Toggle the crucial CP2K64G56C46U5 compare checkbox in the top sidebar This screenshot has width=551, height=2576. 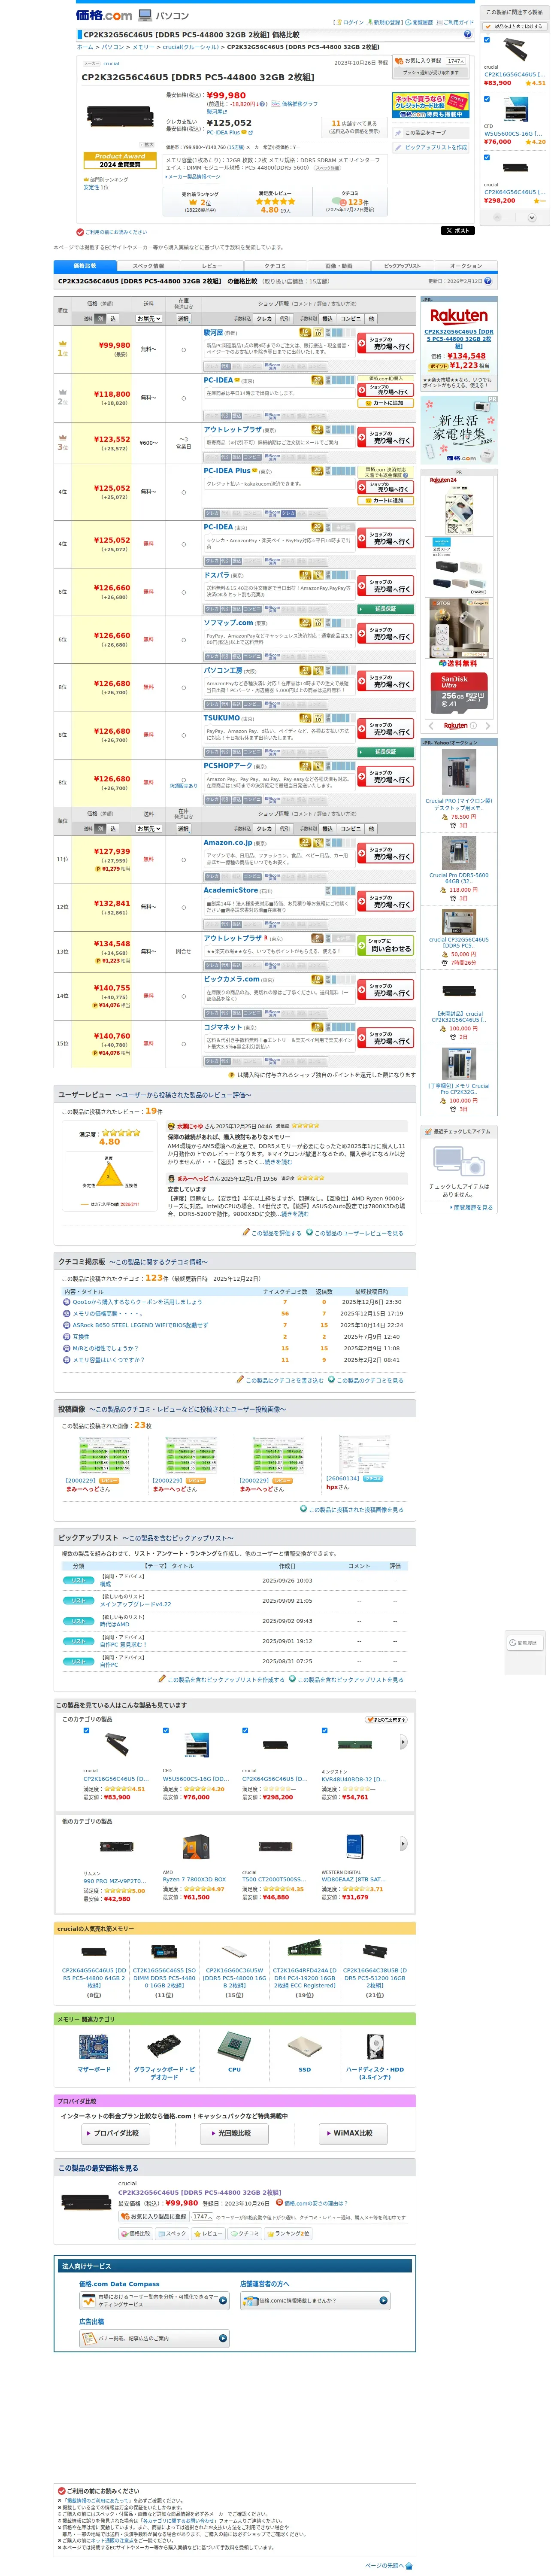click(x=487, y=157)
